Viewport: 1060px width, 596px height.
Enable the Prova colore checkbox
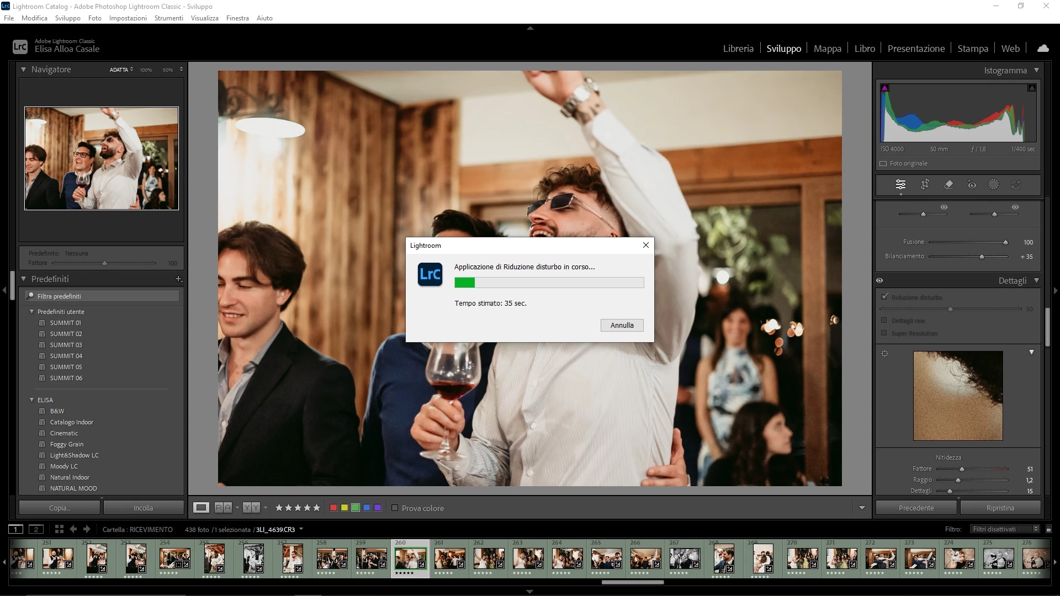point(395,508)
